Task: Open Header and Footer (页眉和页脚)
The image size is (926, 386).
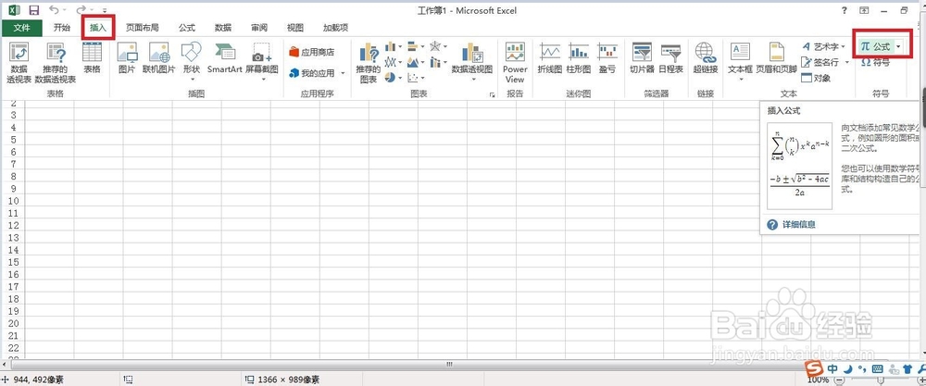Action: [777, 57]
